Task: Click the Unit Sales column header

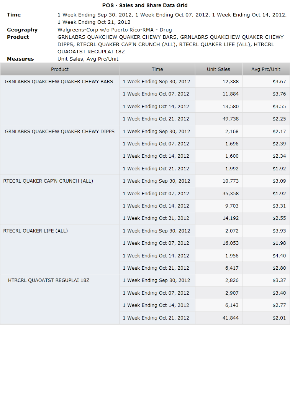Action: [218, 69]
